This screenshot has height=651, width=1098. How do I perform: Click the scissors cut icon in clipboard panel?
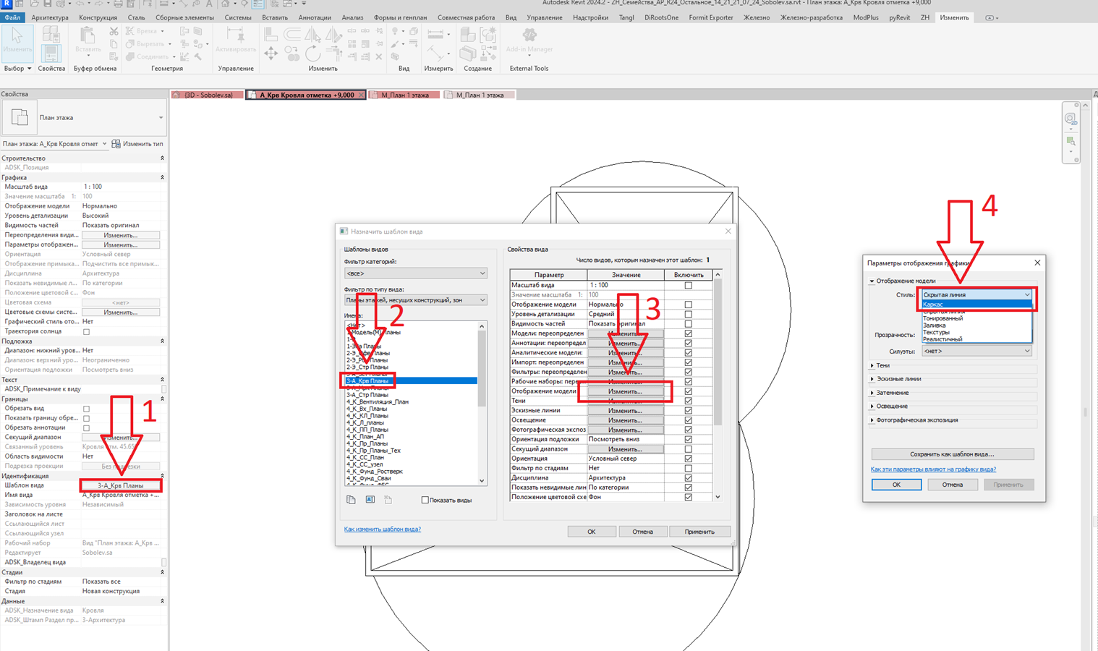pyautogui.click(x=114, y=32)
